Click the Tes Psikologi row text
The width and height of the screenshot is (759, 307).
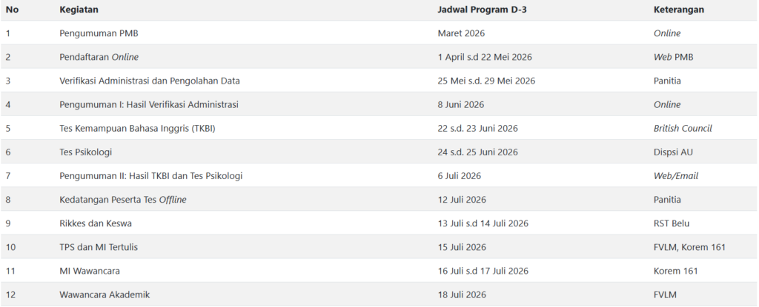click(85, 152)
